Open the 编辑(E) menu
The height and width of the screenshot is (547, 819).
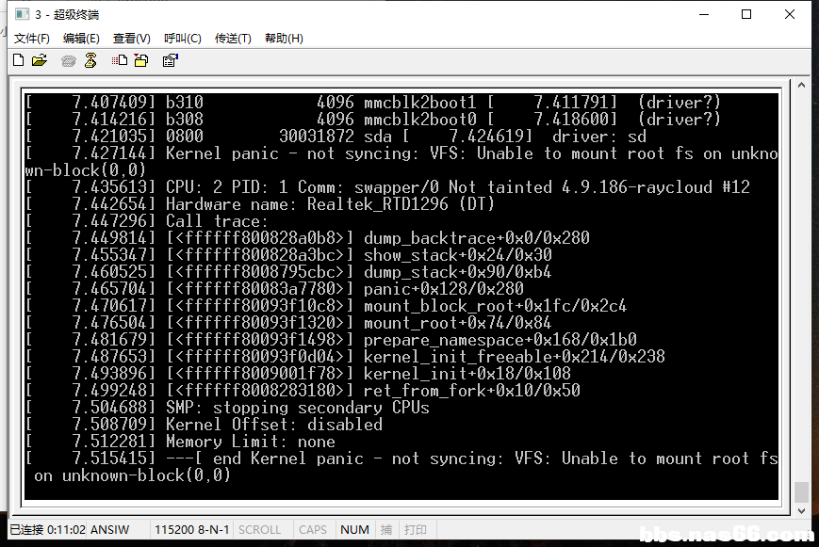pos(81,38)
